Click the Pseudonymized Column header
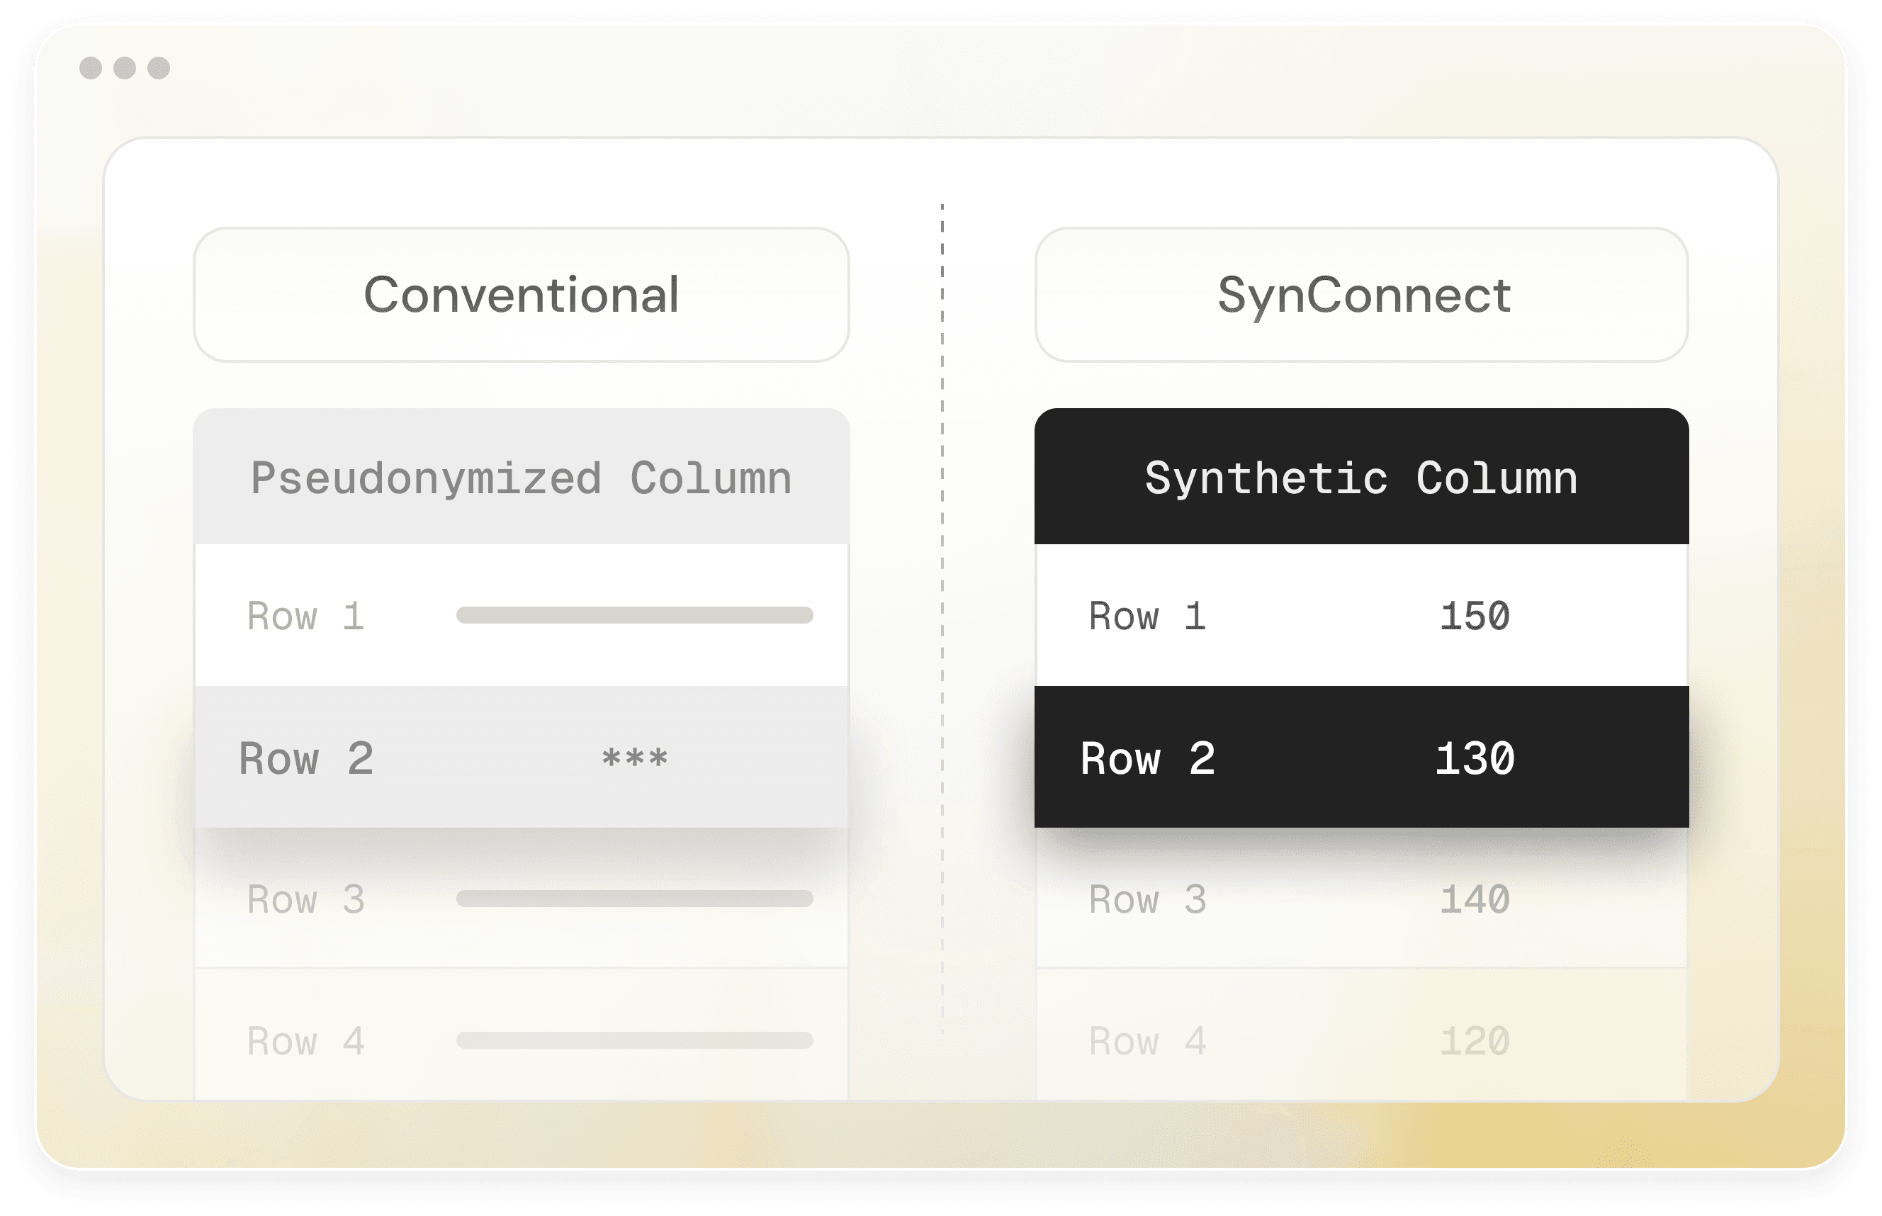Viewport: 1882px width, 1216px height. coord(521,477)
